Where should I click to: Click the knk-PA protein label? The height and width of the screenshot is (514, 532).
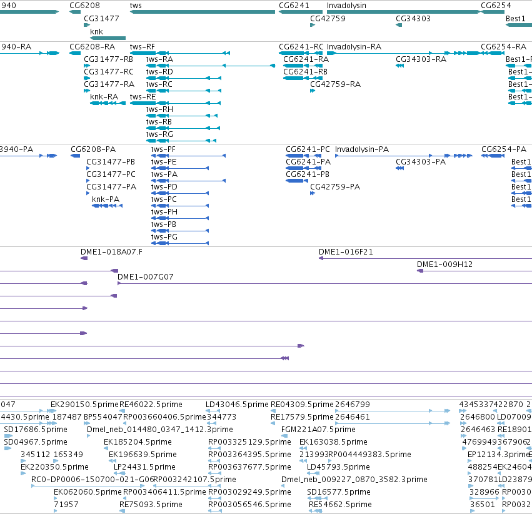click(106, 199)
